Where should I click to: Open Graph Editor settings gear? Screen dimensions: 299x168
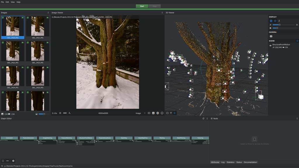pos(13,161)
